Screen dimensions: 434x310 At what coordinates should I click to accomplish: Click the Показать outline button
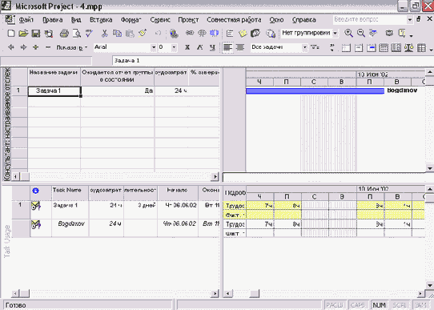(72, 47)
